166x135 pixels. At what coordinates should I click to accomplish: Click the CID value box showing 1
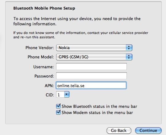(x=60, y=95)
